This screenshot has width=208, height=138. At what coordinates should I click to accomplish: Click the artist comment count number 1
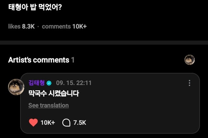click(x=73, y=60)
